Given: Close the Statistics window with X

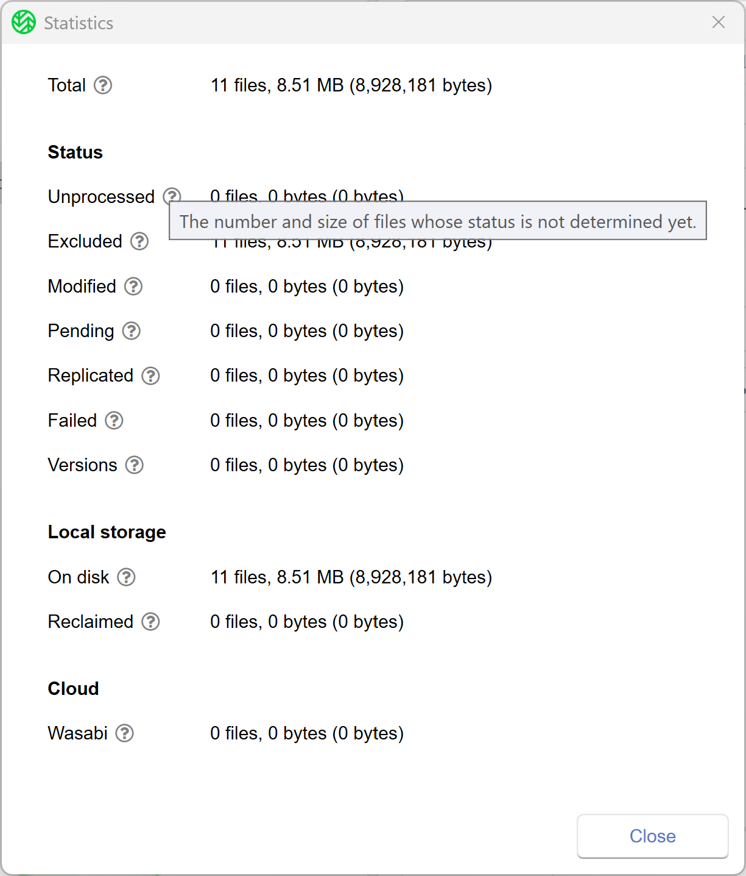Looking at the screenshot, I should 719,23.
